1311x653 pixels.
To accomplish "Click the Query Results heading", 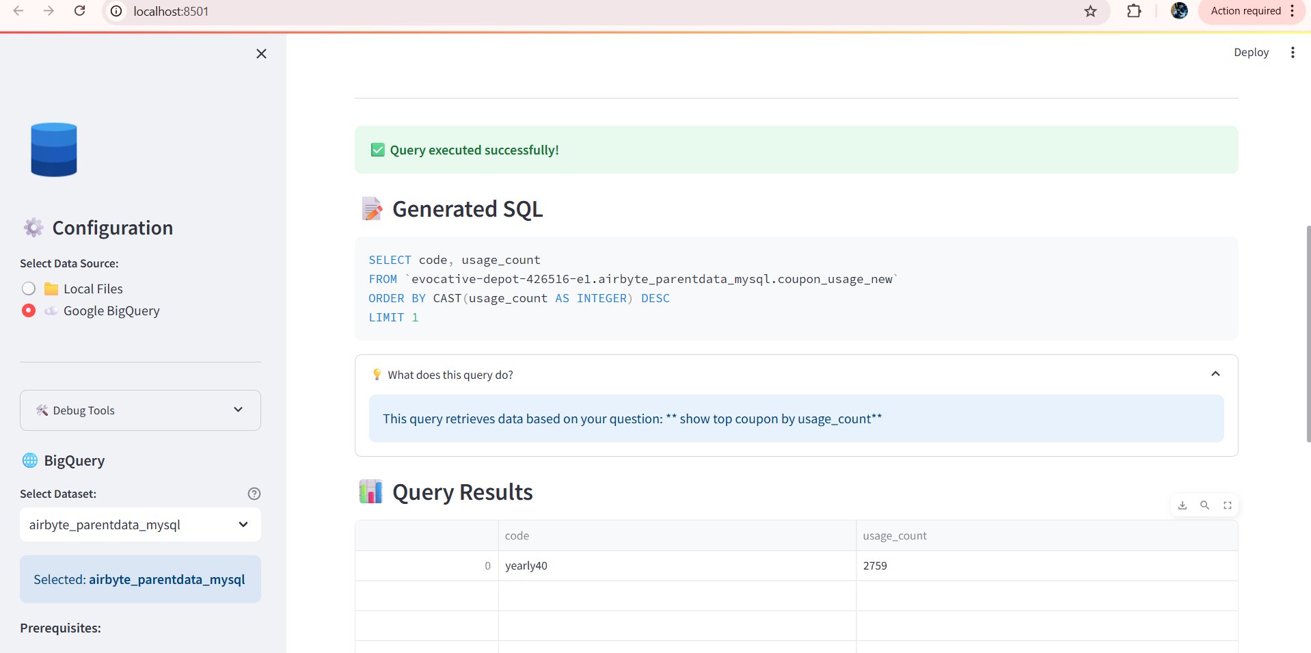I will click(462, 492).
